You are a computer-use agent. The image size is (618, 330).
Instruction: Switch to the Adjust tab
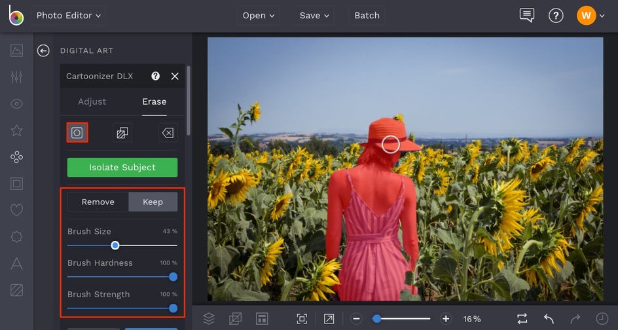click(92, 101)
